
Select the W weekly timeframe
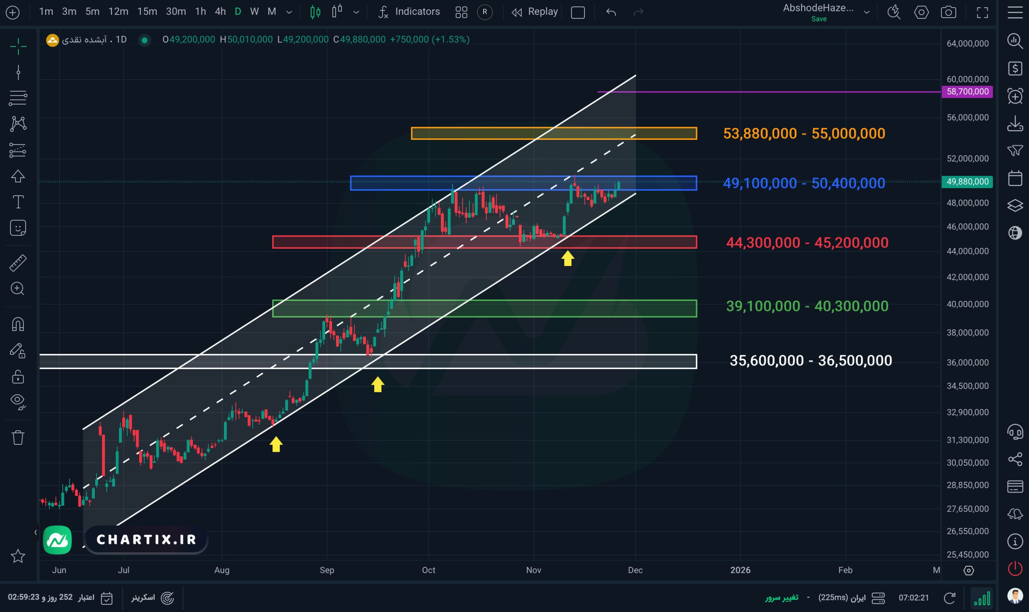pos(254,12)
